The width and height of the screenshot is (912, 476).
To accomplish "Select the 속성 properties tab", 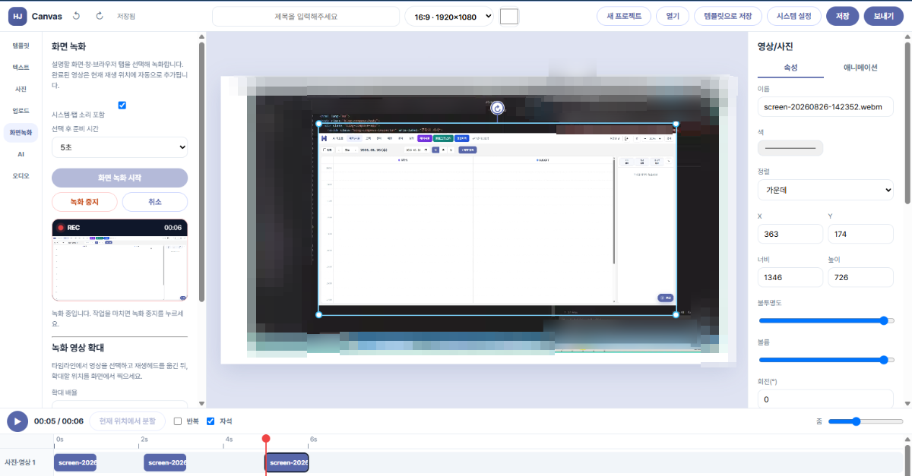I will click(x=790, y=68).
